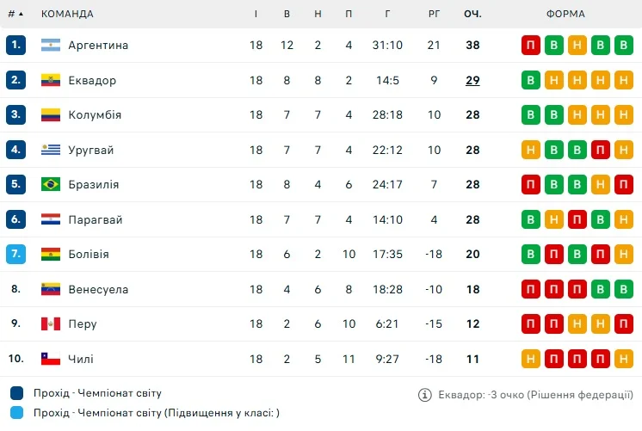Open the Венесуела team page

point(98,290)
